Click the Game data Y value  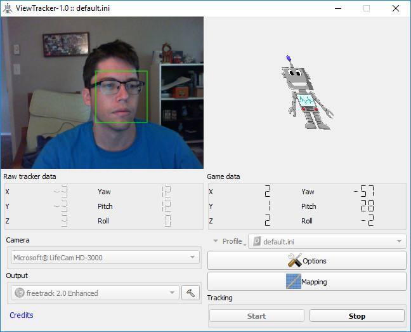270,206
